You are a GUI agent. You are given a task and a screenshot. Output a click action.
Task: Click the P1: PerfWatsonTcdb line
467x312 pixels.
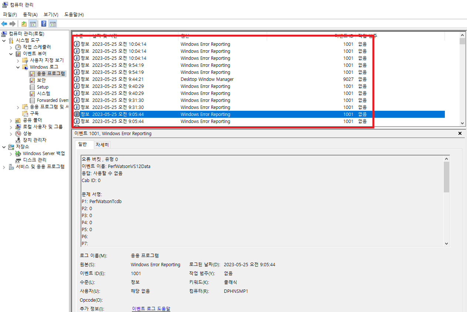point(102,201)
